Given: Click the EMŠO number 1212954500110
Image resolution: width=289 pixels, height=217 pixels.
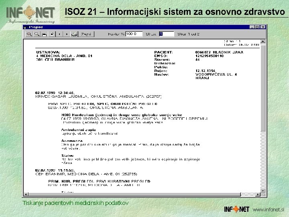Looking at the screenshot, I should [210, 56].
